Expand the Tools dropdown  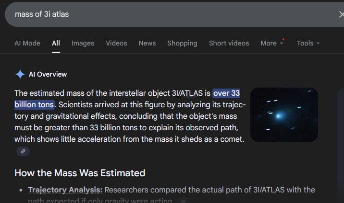[x=308, y=43]
